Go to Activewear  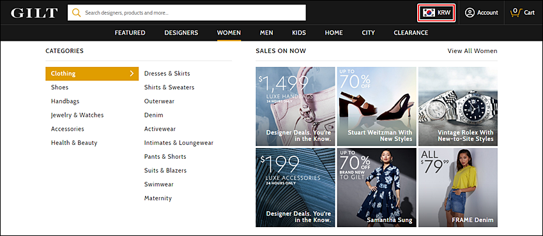[160, 129]
